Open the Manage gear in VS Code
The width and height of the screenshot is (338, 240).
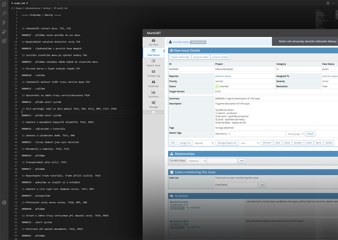(x=4, y=202)
